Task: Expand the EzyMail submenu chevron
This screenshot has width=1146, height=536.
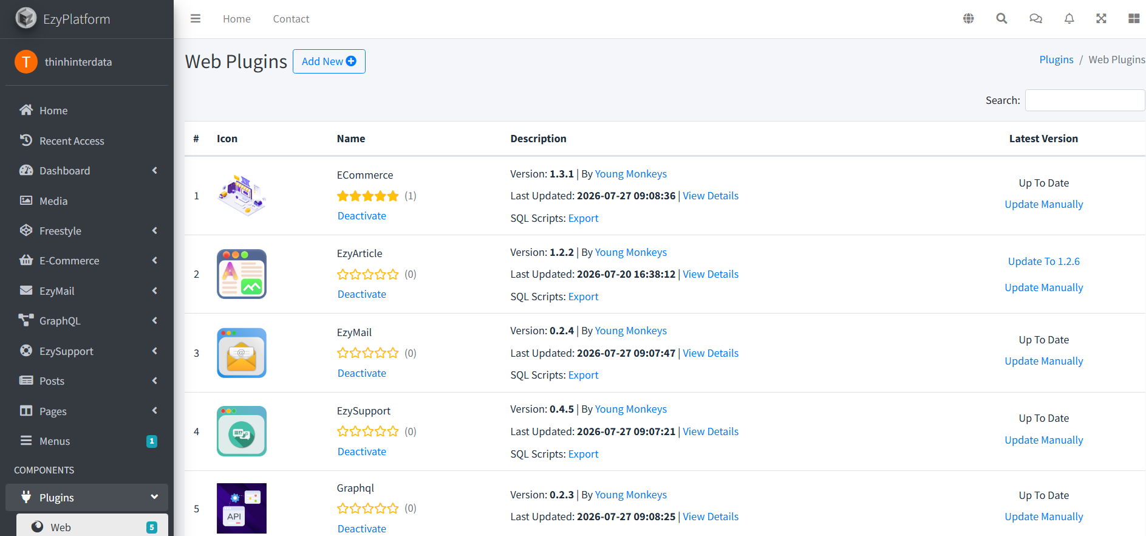Action: [155, 290]
